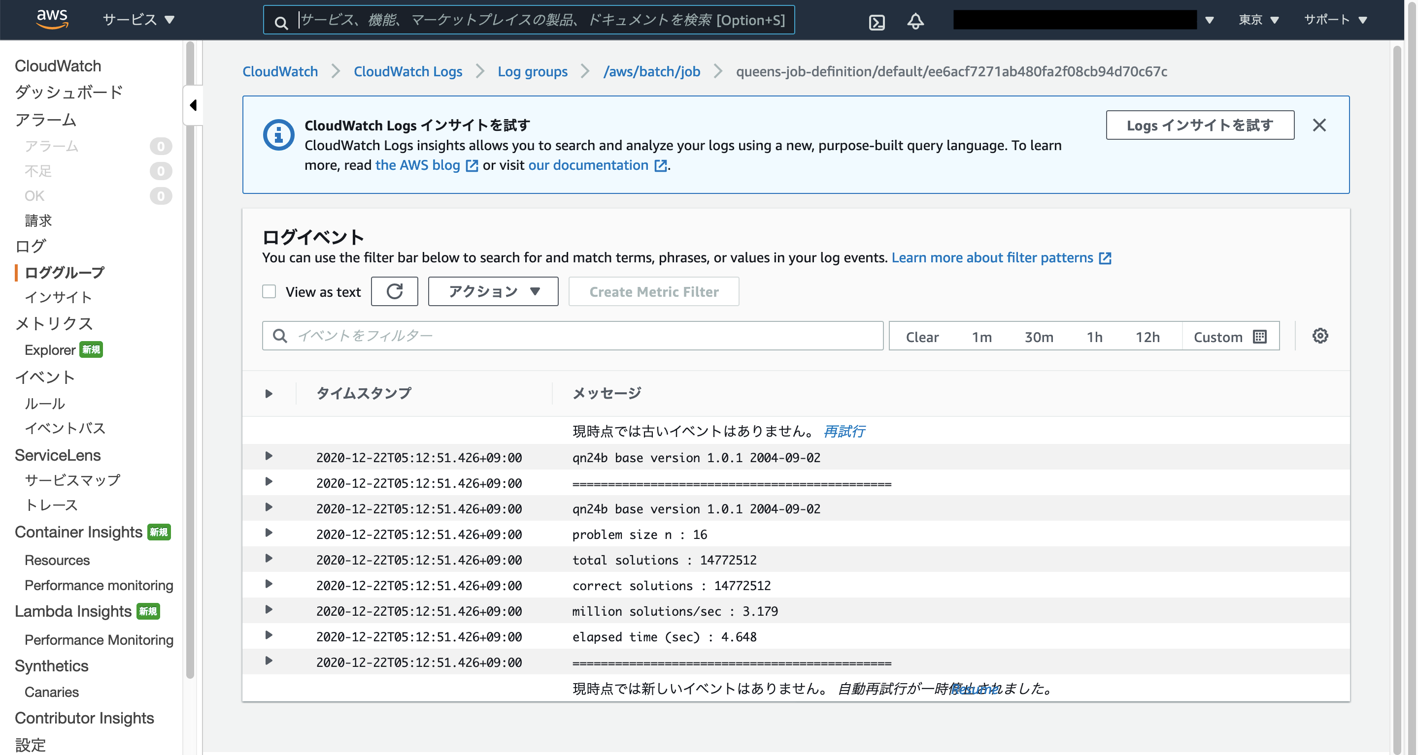
Task: Select the Clear time filter
Action: tap(922, 337)
